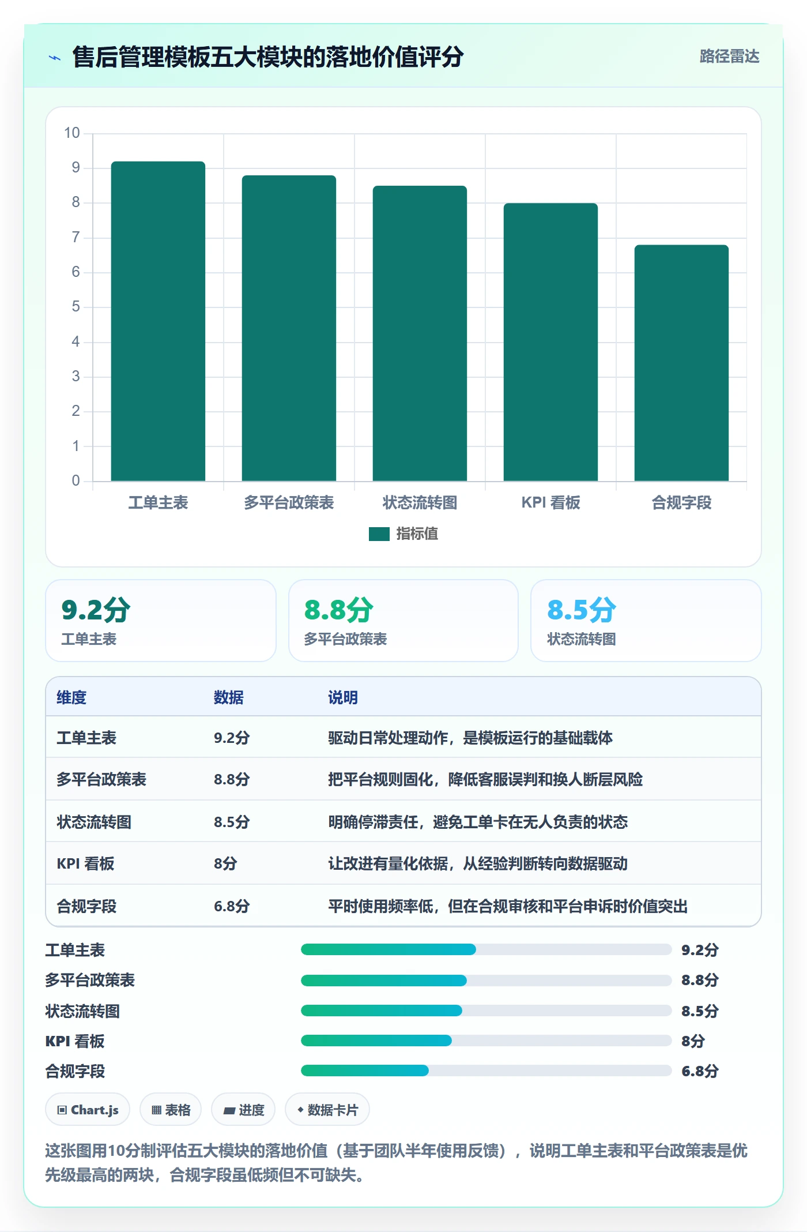The width and height of the screenshot is (807, 1232).
Task: Select table cell 状态流转图 in 维度 column
Action: 94,822
